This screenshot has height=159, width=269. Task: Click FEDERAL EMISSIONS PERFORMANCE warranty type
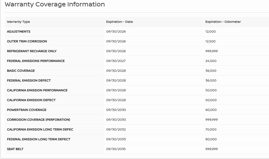[x=36, y=61]
